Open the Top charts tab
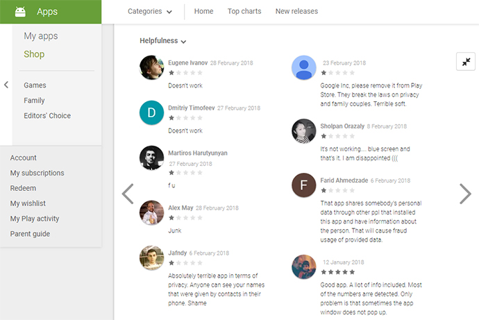Image resolution: width=479 pixels, height=320 pixels. pyautogui.click(x=244, y=11)
